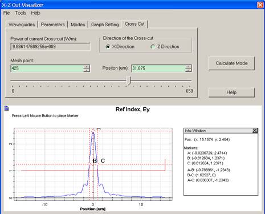Image resolution: width=265 pixels, height=214 pixels.
Task: Switch to the Graph Setting tab
Action: tap(105, 25)
